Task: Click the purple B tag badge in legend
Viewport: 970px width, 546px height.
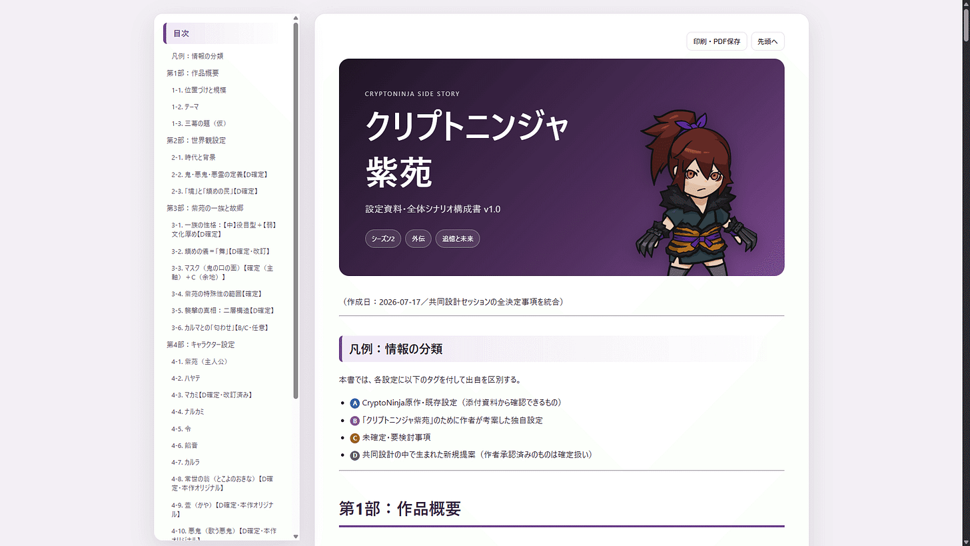Action: tap(355, 421)
